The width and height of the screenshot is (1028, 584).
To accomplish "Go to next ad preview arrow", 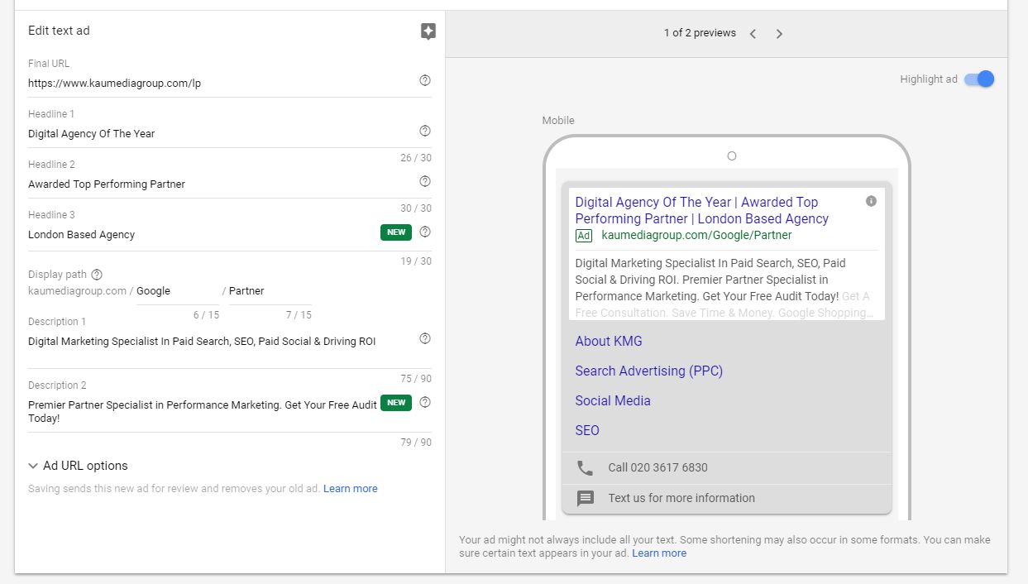I will pyautogui.click(x=779, y=34).
